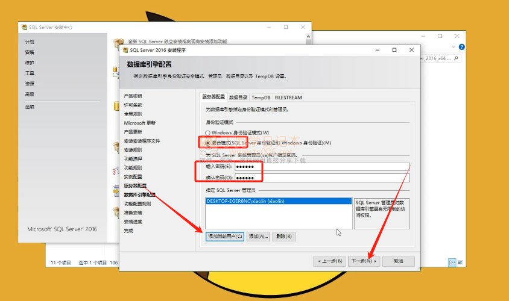The width and height of the screenshot is (509, 301).
Task: Minimize the SQL Server 2016 安装程序 window
Action: [x=378, y=50]
